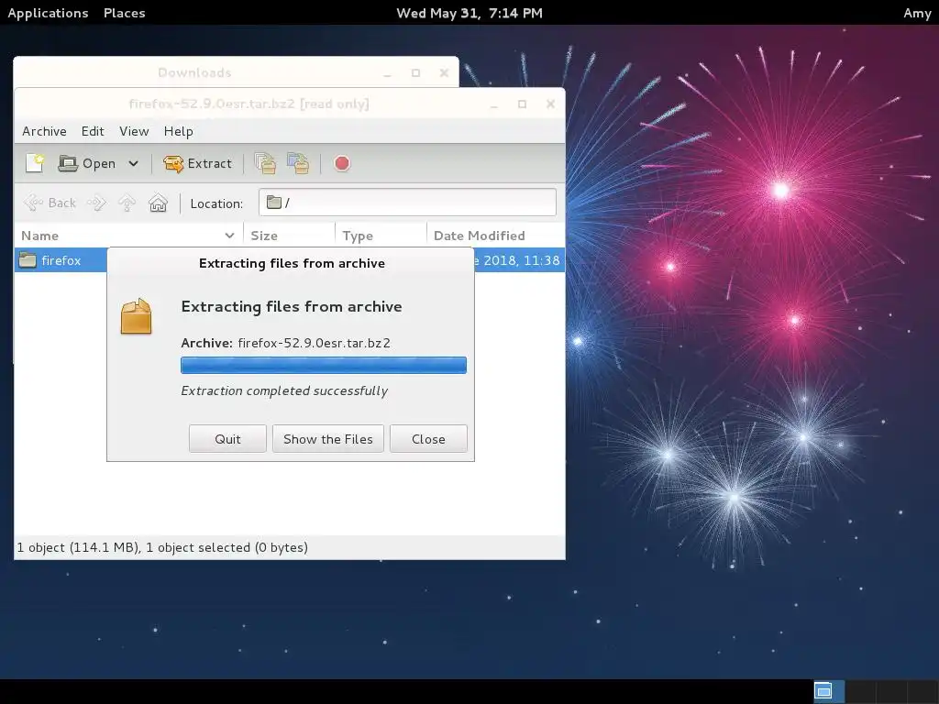This screenshot has height=704, width=939.
Task: Click 'Extraction completed successfully' status text
Action: click(284, 390)
